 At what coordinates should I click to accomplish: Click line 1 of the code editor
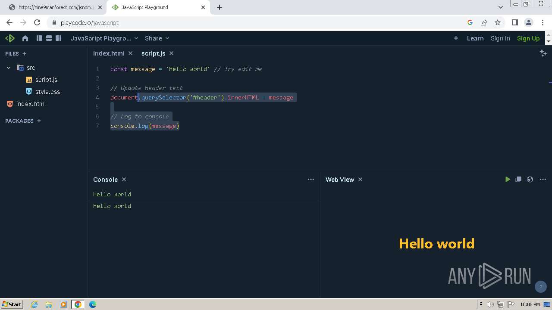186,69
